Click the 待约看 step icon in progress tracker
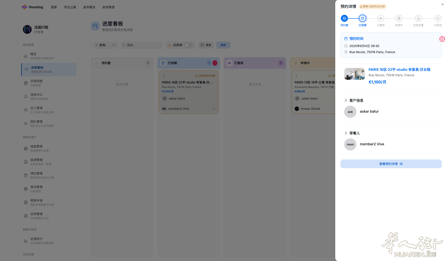The width and height of the screenshot is (447, 261). tap(344, 18)
